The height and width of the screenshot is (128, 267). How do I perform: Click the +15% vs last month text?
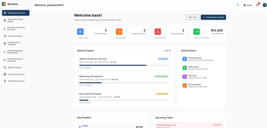pos(201,38)
